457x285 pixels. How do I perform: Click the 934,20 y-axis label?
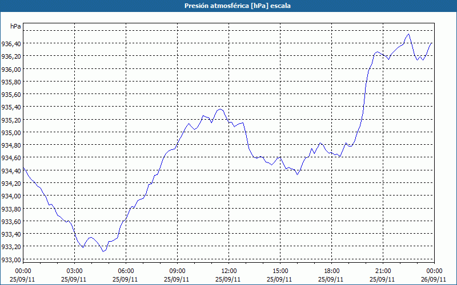11,183
